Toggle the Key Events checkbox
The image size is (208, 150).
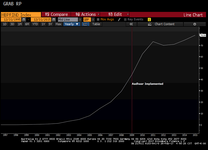125,20
